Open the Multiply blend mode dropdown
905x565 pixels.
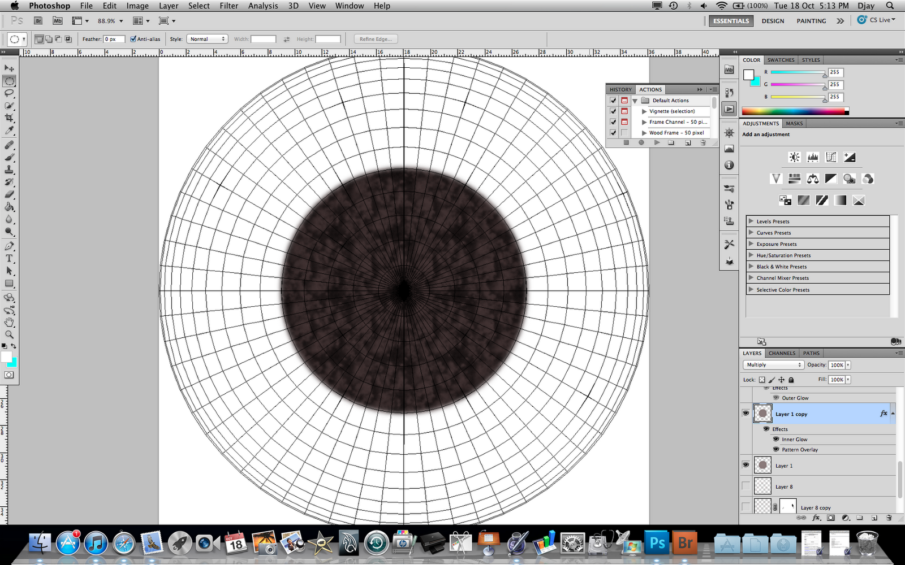click(x=773, y=365)
